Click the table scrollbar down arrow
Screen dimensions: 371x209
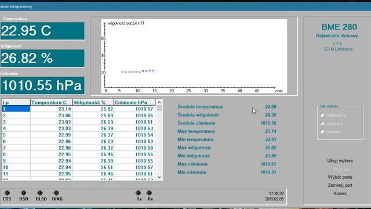click(159, 177)
